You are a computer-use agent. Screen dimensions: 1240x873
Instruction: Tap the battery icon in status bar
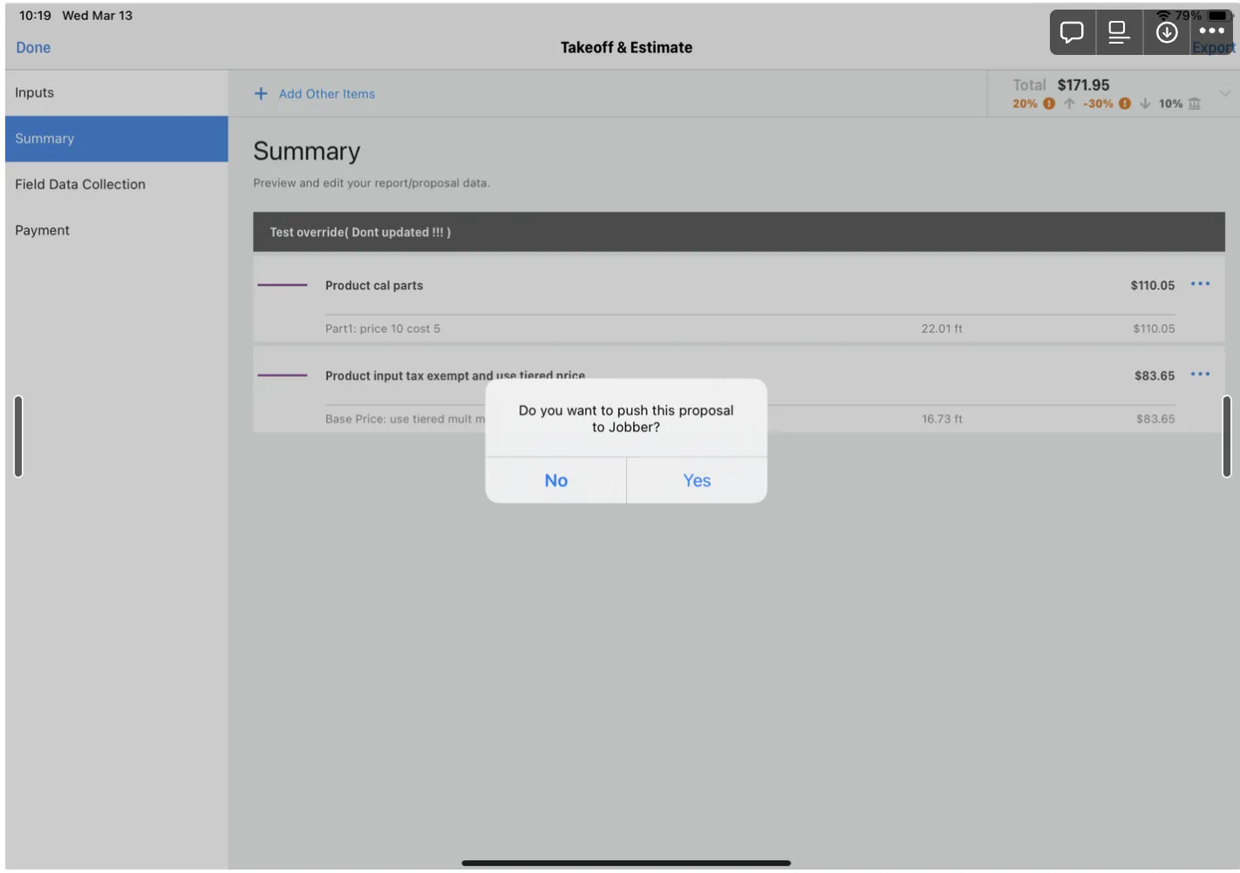tap(1218, 16)
